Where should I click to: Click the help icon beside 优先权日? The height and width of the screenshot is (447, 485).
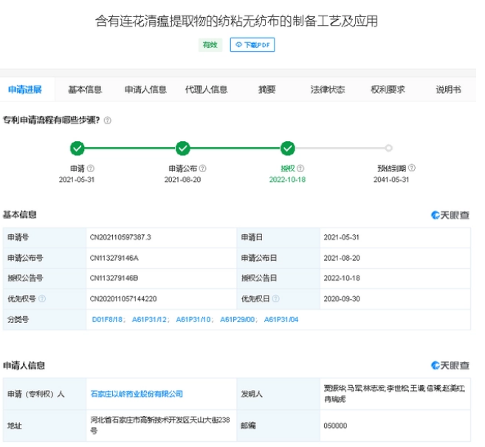(x=275, y=299)
